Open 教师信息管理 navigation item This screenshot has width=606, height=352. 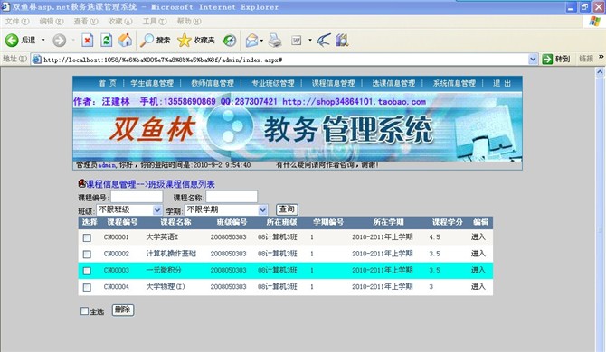pos(213,83)
